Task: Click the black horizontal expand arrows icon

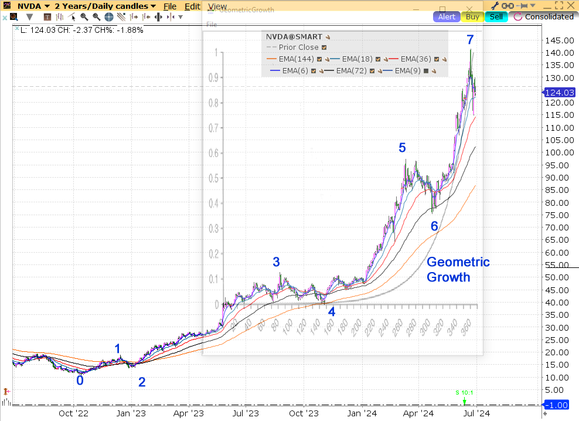Action: point(158,16)
